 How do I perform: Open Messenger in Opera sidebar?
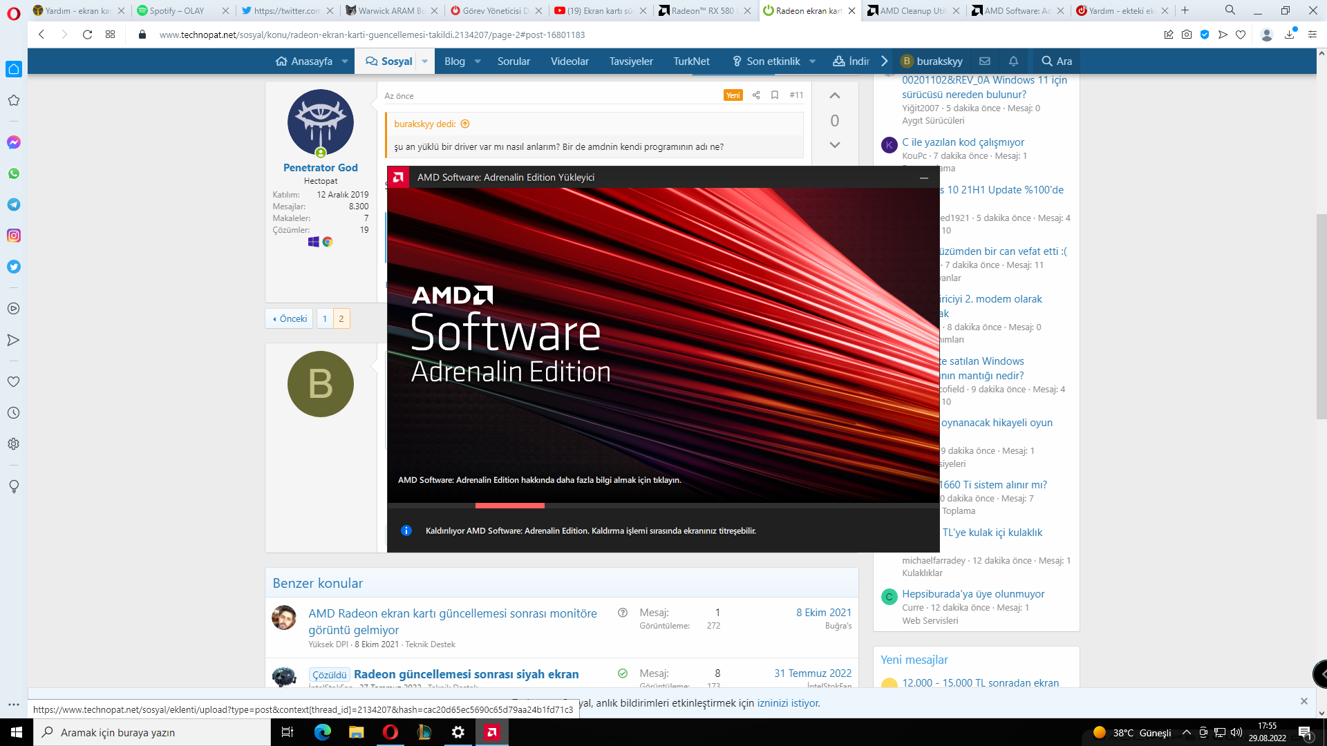point(13,142)
